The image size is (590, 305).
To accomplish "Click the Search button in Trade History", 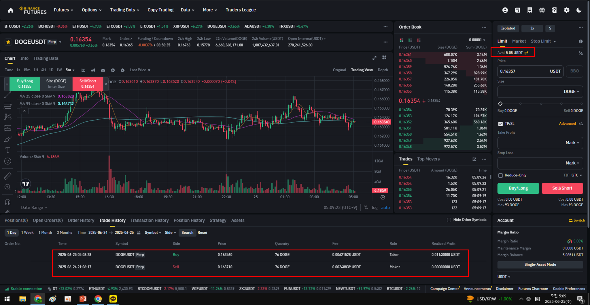I will (x=187, y=233).
